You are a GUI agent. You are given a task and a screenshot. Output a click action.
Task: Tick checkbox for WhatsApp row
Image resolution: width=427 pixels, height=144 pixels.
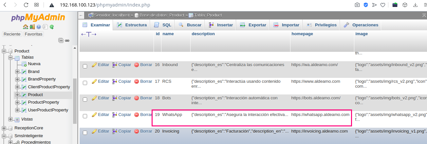tap(85, 116)
